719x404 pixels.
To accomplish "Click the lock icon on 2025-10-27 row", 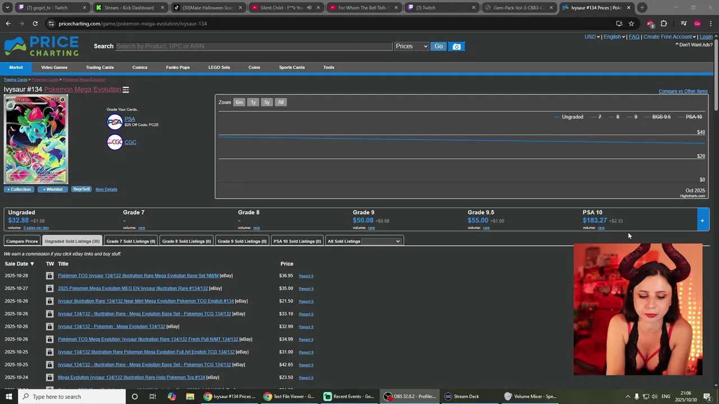I will (x=49, y=288).
